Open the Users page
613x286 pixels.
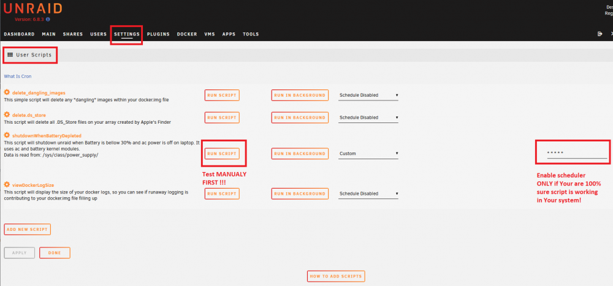99,34
